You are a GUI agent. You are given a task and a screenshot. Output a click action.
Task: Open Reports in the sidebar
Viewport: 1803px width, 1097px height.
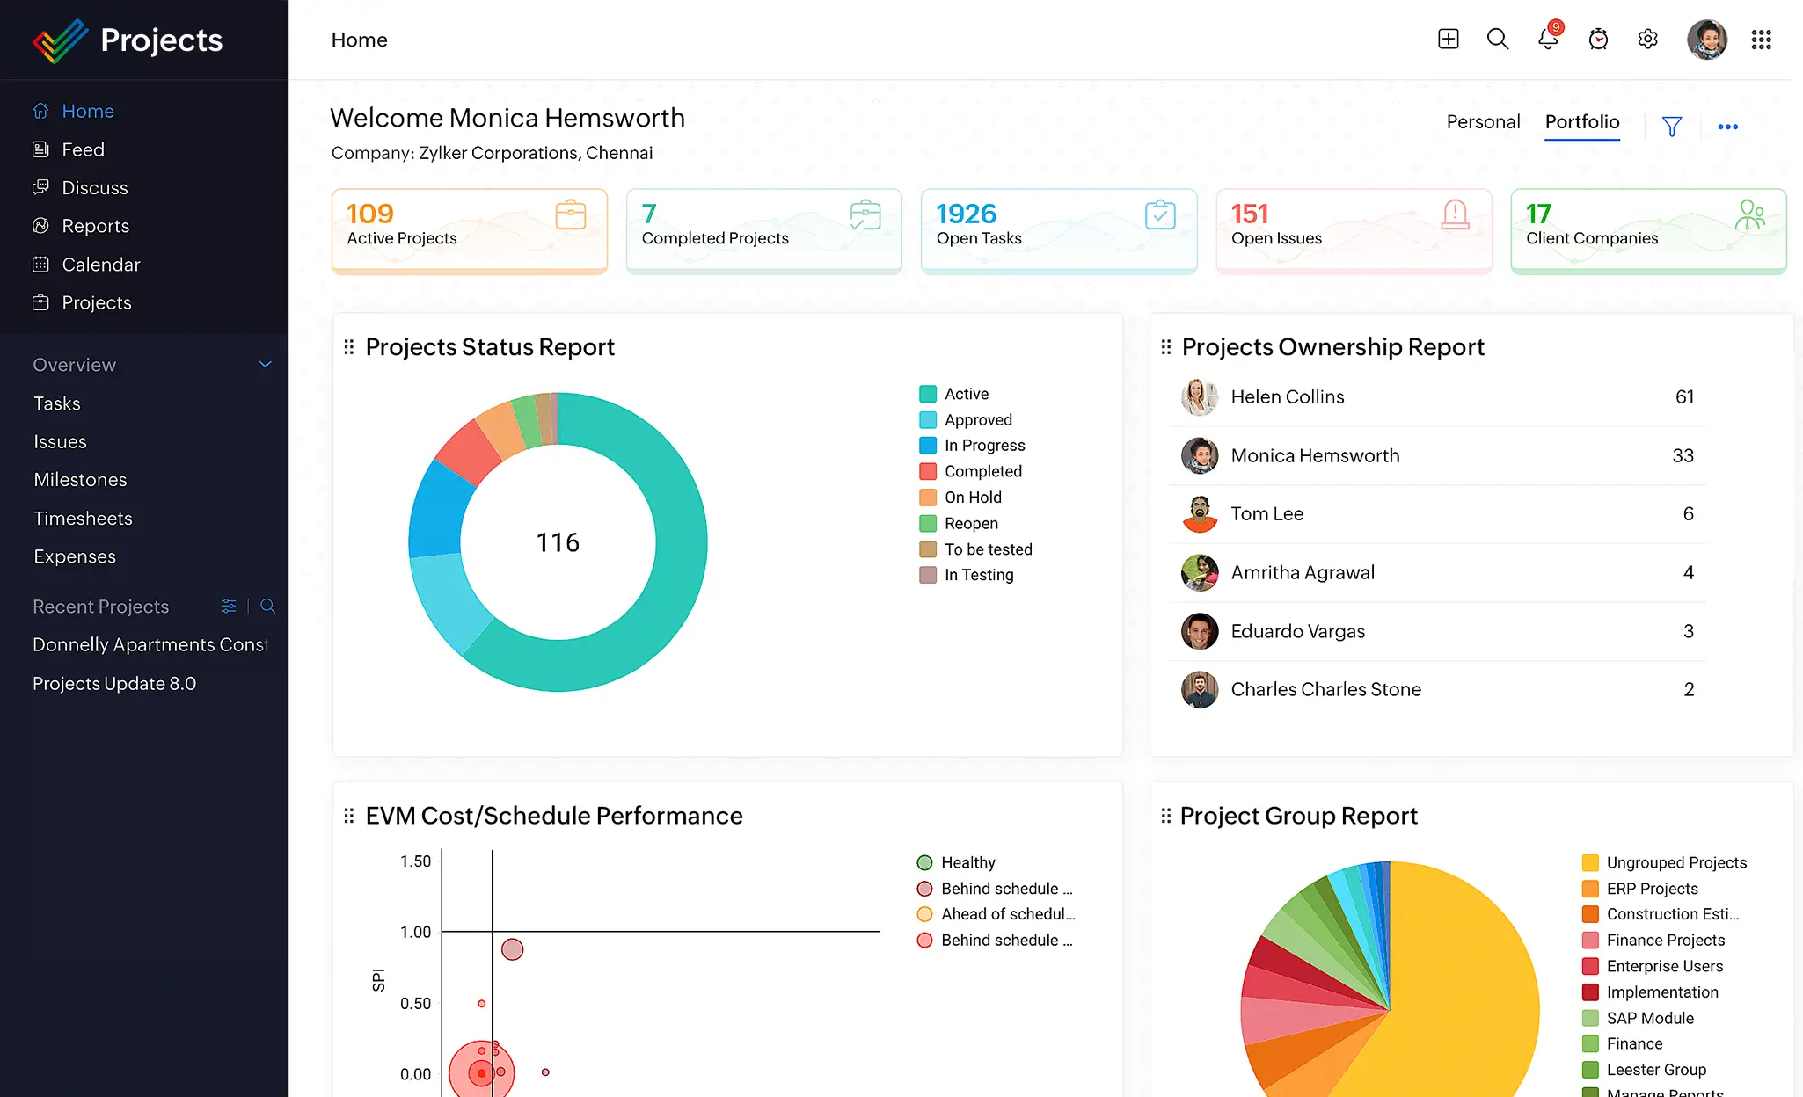click(95, 226)
